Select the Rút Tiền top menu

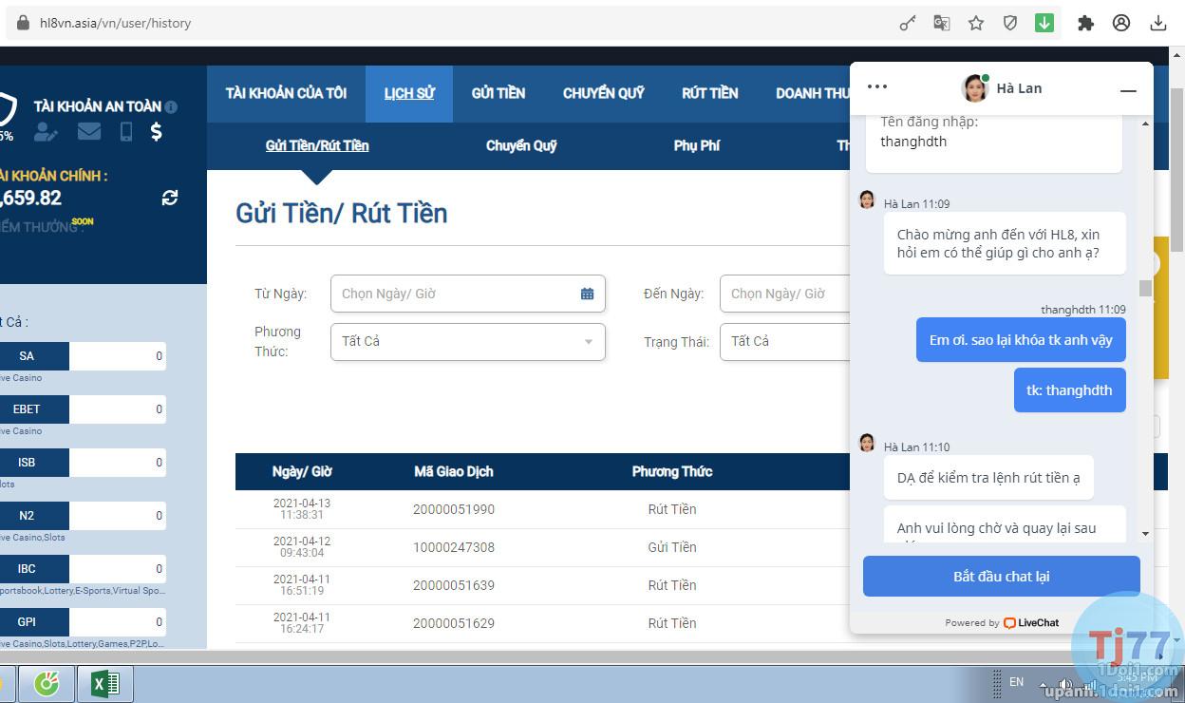click(x=709, y=93)
